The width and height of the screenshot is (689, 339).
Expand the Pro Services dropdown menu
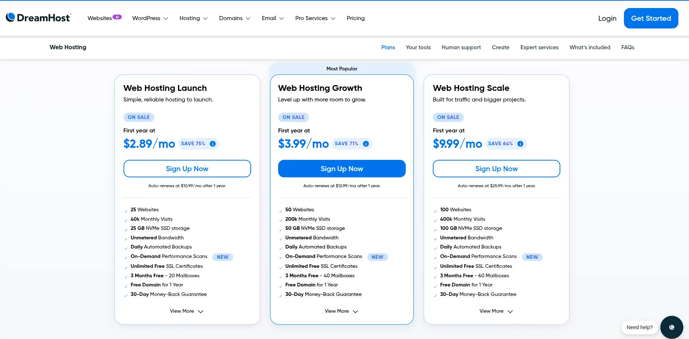(315, 18)
